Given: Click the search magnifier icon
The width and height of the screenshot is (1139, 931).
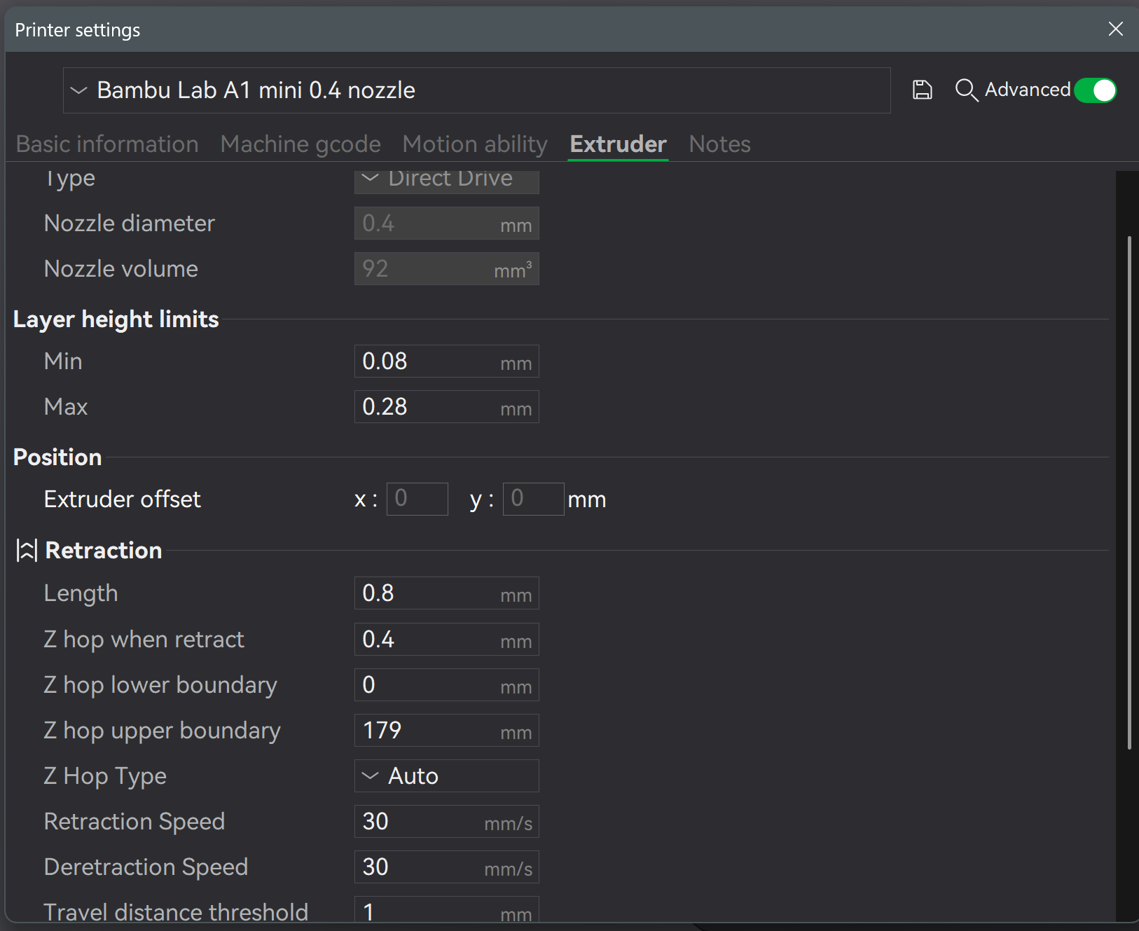Looking at the screenshot, I should coord(967,90).
